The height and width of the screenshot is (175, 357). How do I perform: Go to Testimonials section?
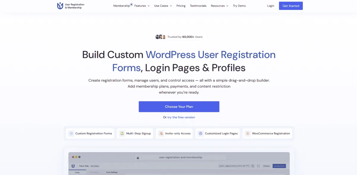pos(198,6)
